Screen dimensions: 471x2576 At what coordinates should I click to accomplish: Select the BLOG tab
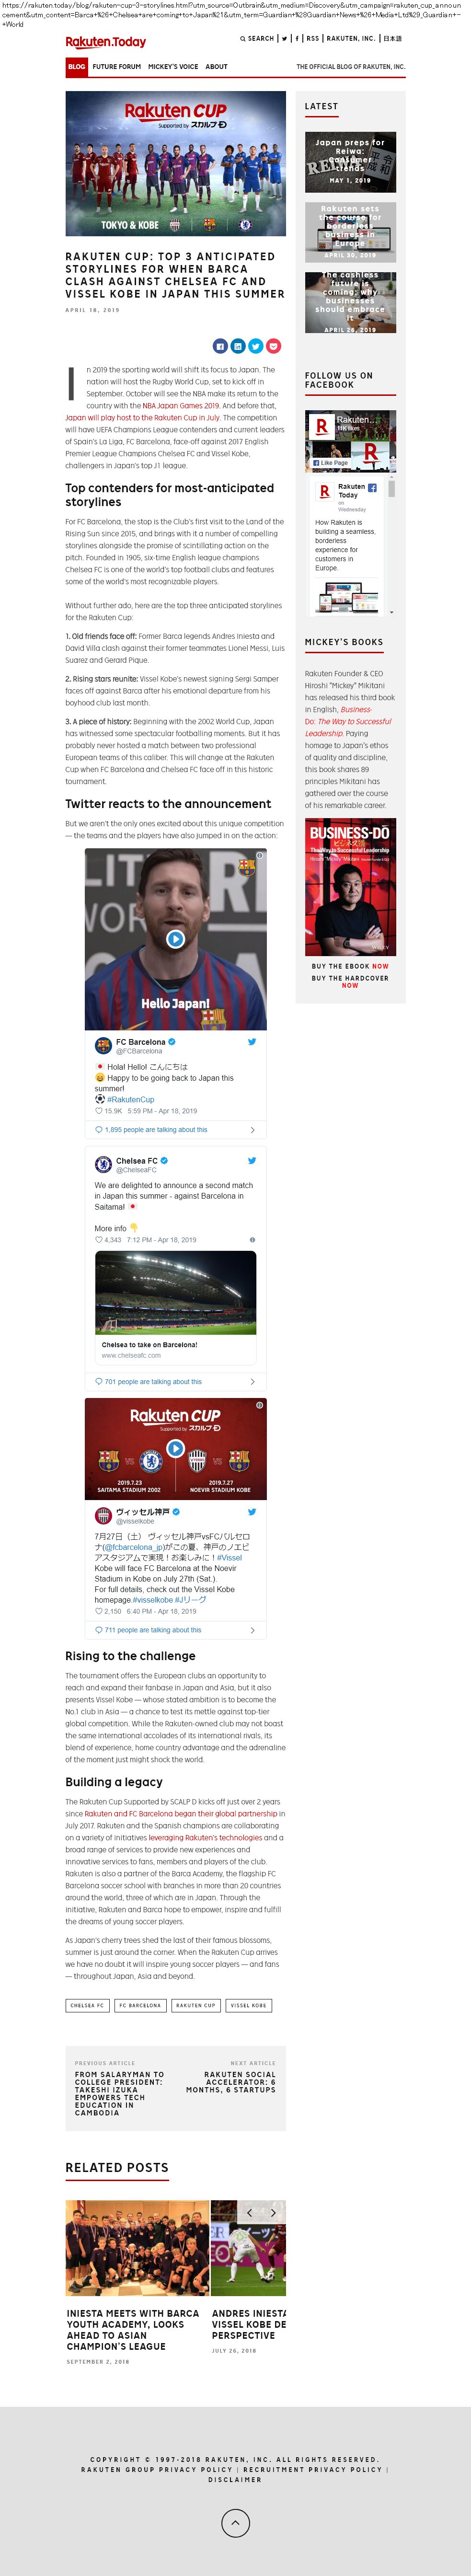(77, 67)
